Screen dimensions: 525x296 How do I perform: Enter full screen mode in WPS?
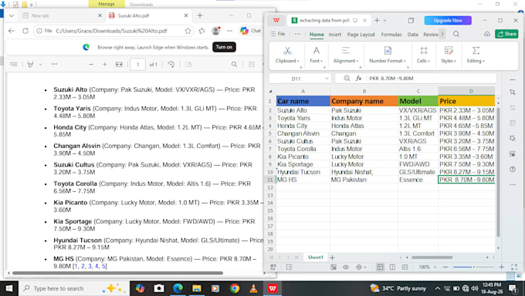tap(514, 267)
